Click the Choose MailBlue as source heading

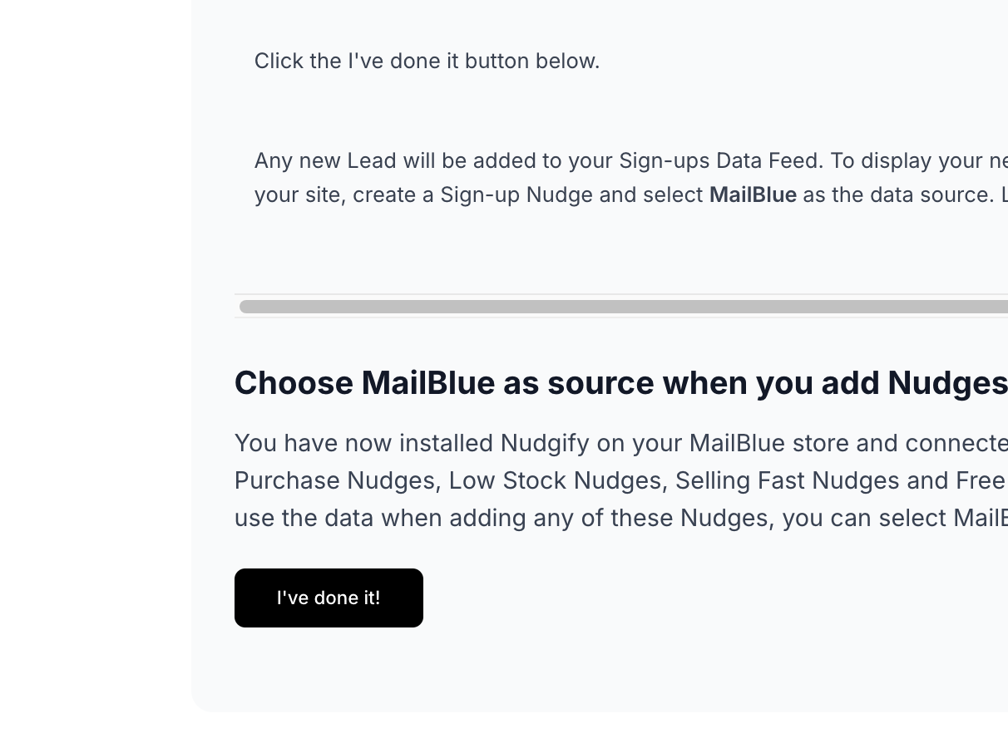click(x=621, y=383)
